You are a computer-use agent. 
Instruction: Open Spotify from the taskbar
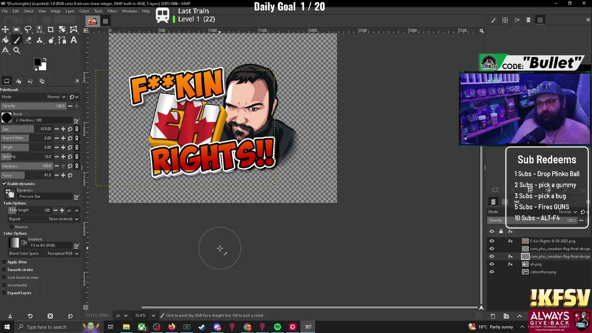pyautogui.click(x=277, y=327)
